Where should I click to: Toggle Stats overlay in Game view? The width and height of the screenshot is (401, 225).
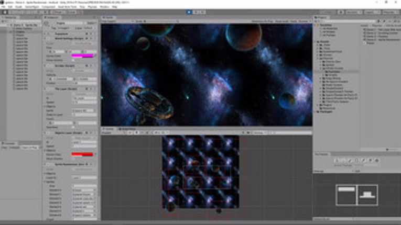(294, 21)
